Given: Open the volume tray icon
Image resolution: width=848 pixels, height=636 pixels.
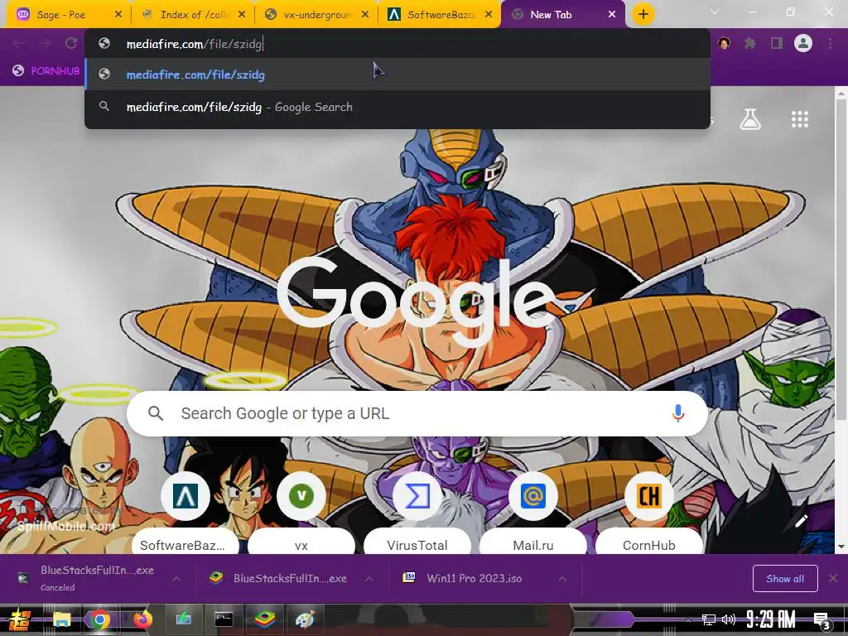Looking at the screenshot, I should pyautogui.click(x=729, y=619).
